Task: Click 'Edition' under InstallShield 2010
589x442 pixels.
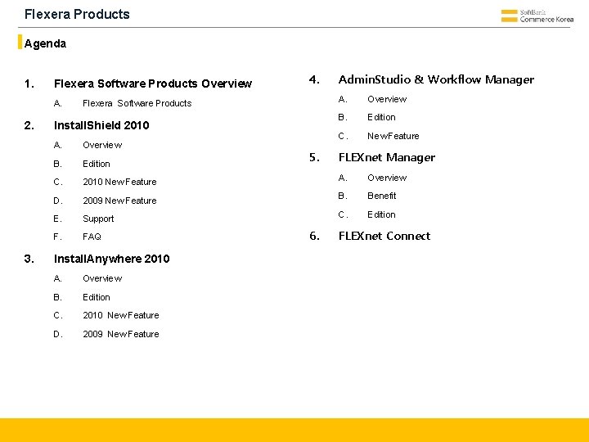Action: [x=97, y=164]
